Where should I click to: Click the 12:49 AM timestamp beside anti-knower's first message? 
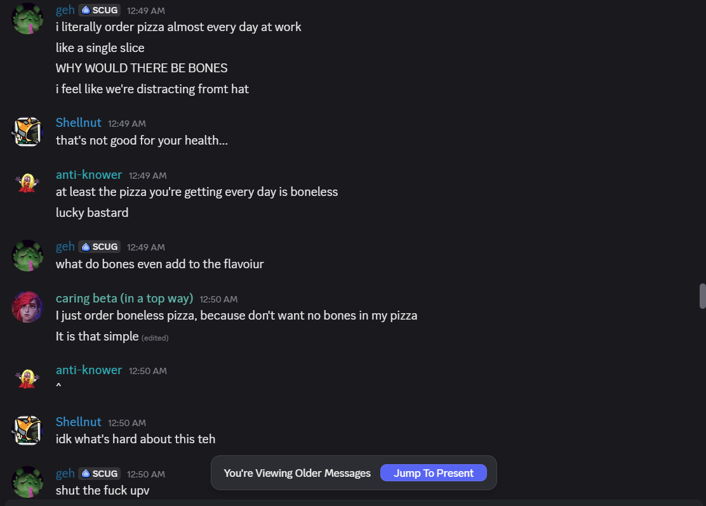148,176
